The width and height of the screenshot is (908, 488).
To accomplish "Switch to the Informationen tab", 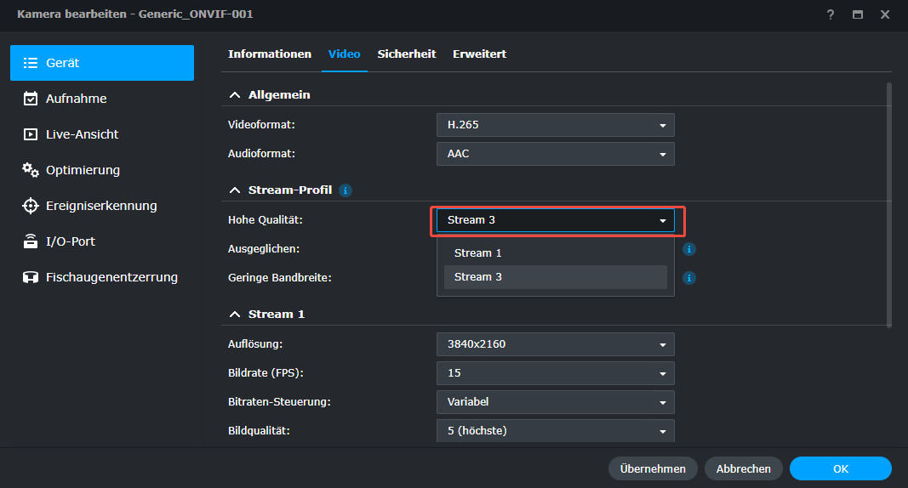I will tap(269, 54).
